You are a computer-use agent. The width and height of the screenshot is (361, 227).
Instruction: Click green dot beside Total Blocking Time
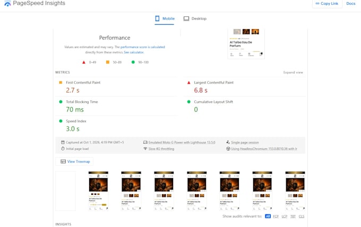point(61,102)
